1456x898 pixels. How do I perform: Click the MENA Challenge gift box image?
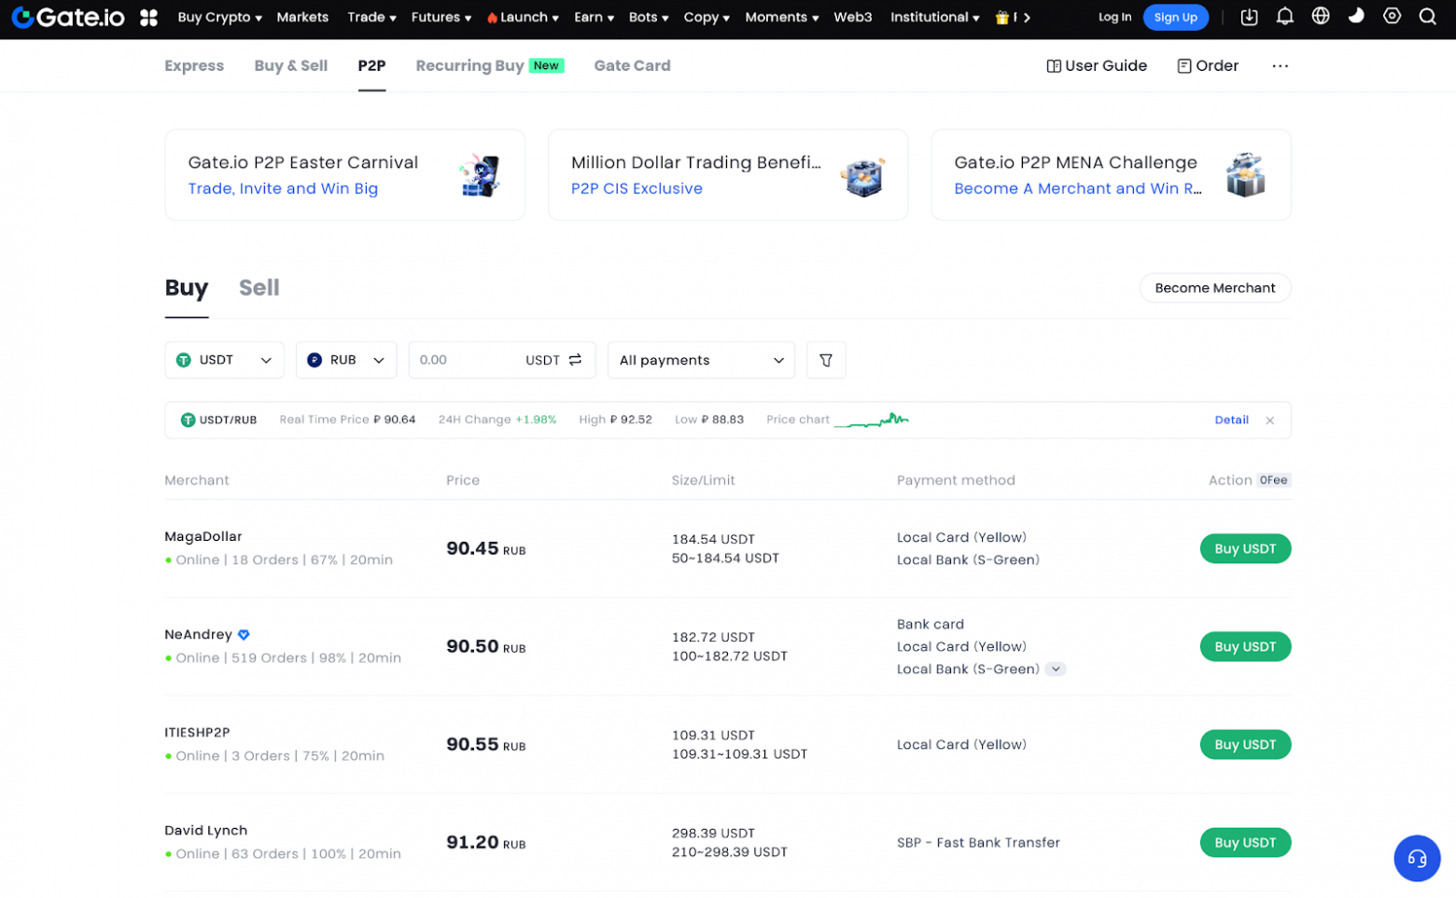tap(1245, 174)
